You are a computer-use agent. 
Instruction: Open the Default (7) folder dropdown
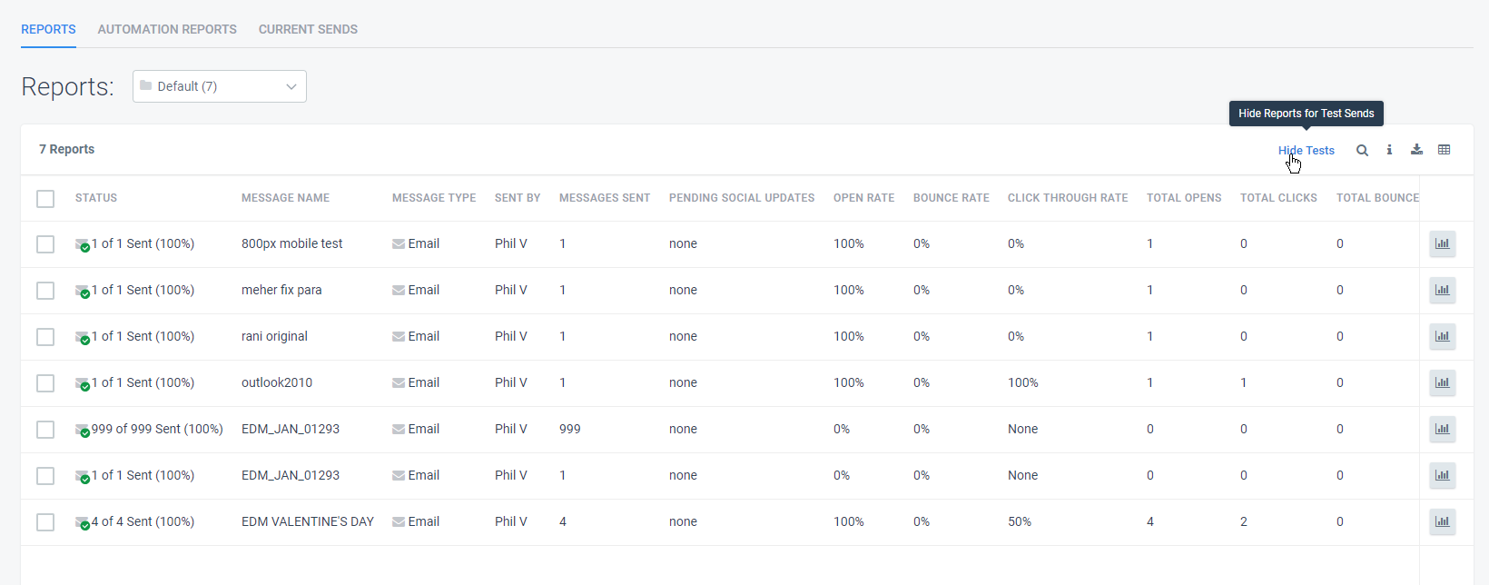click(220, 86)
